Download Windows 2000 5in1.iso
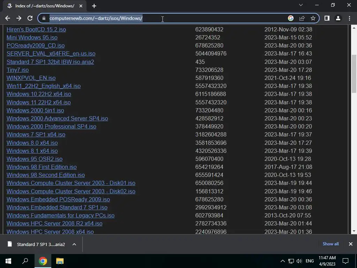The image size is (357, 268). point(35,110)
